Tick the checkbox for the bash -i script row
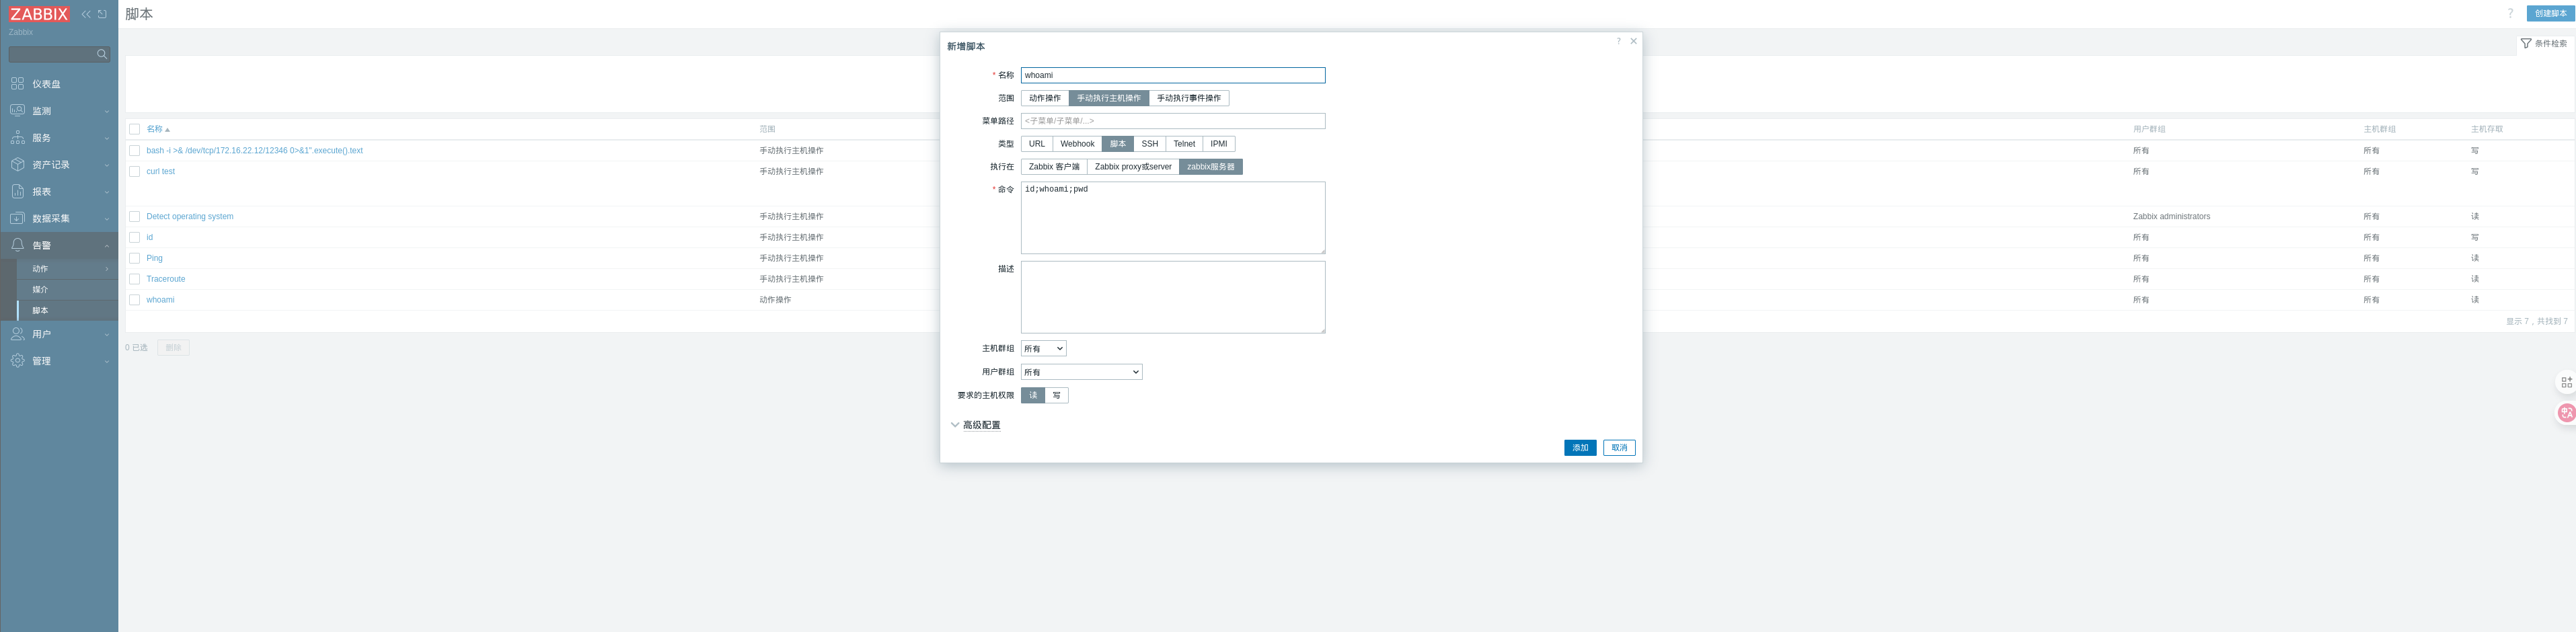 [134, 151]
